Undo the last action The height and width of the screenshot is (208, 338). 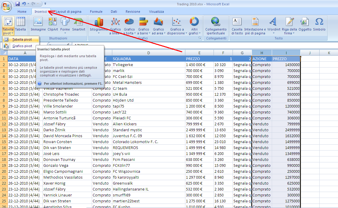[x=24, y=4]
